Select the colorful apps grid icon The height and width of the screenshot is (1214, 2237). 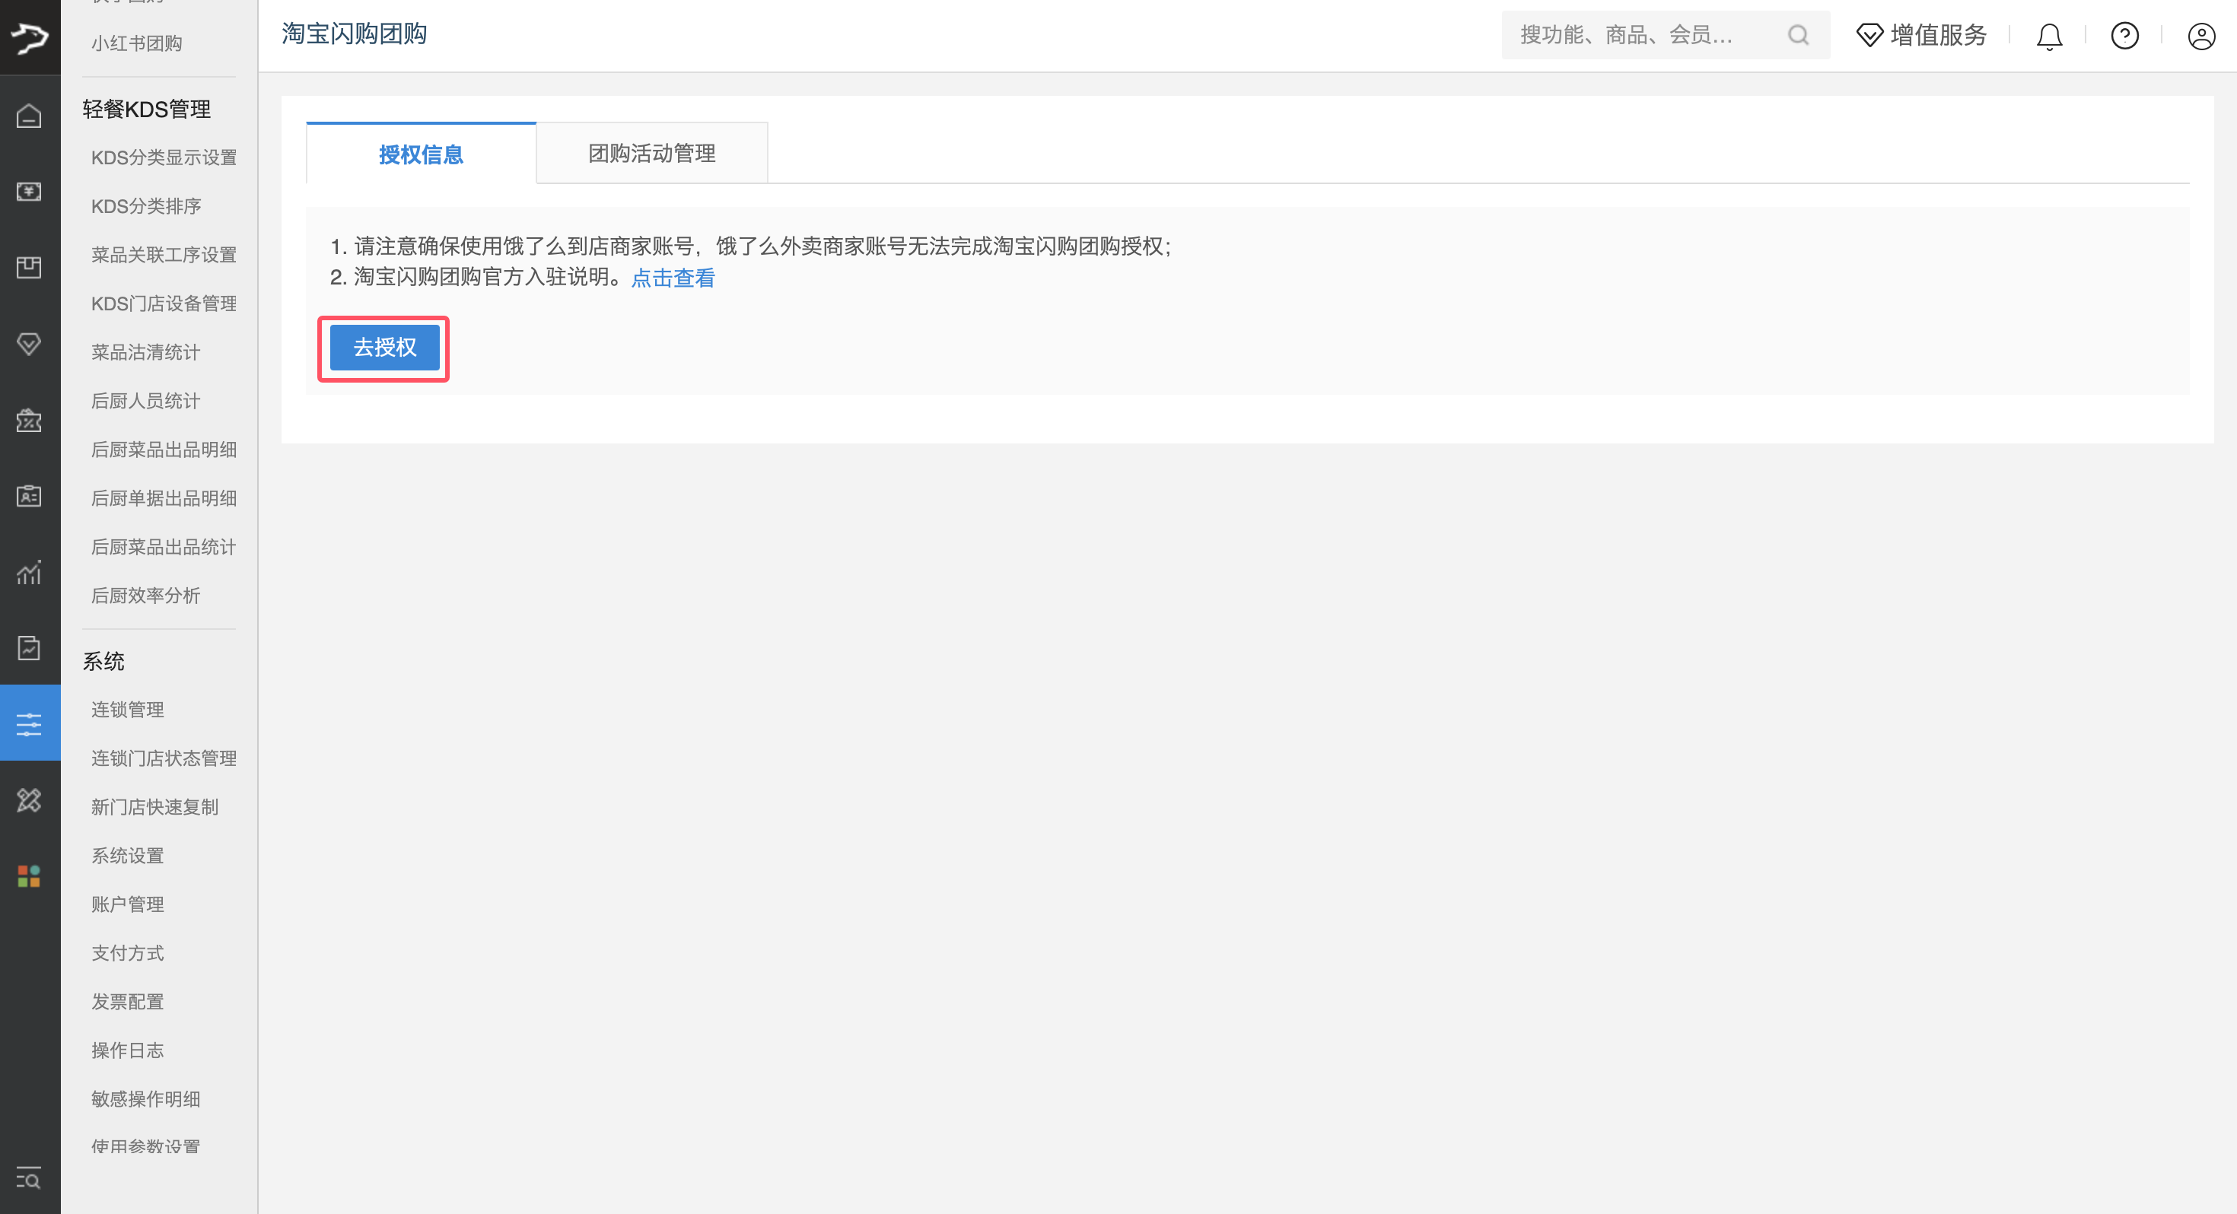tap(30, 876)
